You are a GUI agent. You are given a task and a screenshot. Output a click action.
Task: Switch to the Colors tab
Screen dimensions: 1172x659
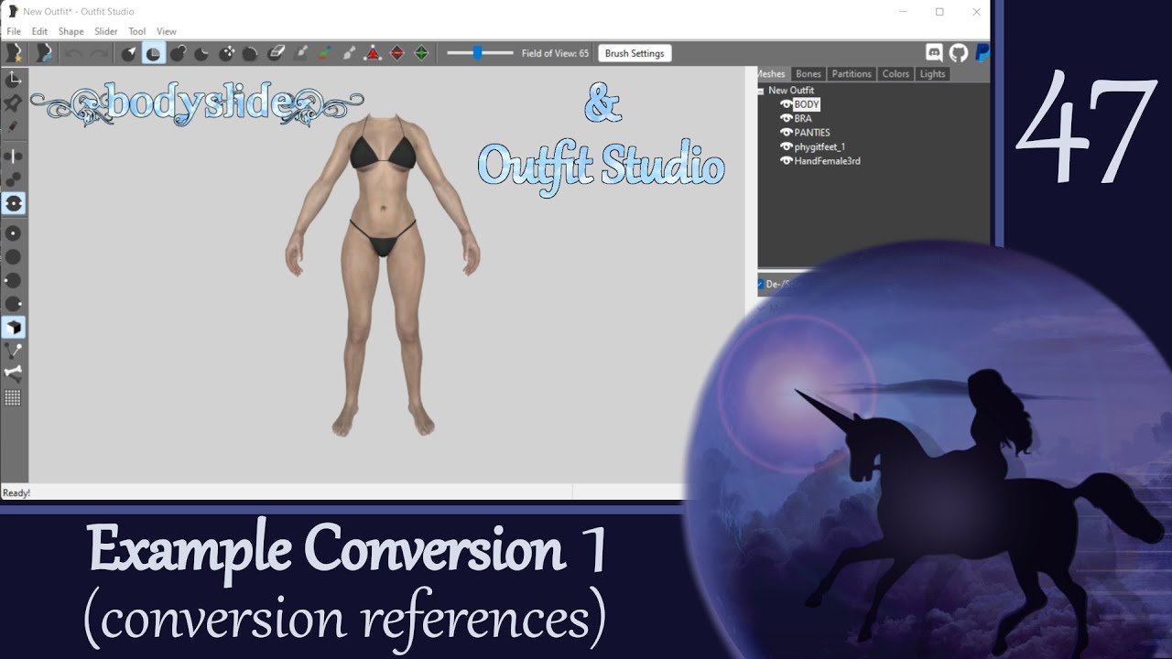895,74
